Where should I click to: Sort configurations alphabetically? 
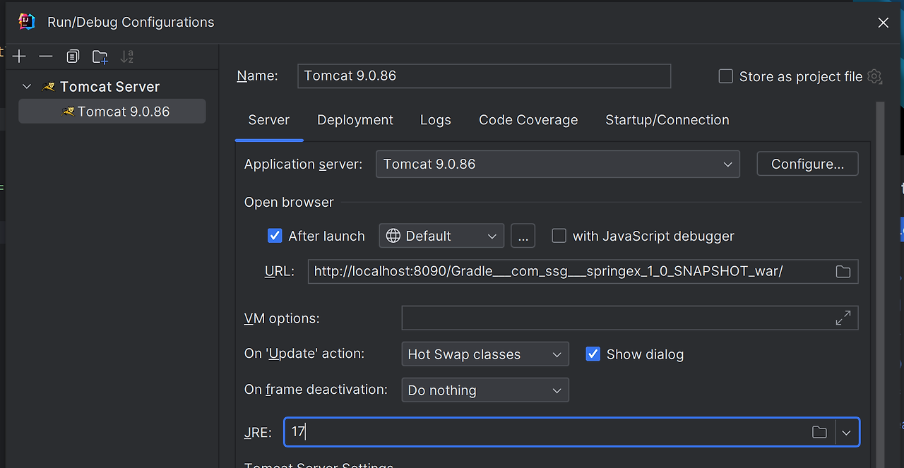[x=127, y=56]
